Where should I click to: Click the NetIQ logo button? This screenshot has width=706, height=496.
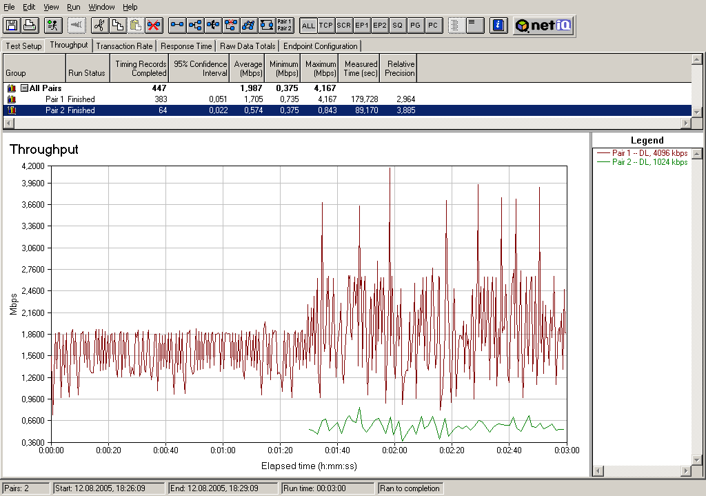coord(544,26)
